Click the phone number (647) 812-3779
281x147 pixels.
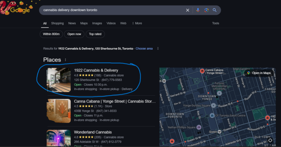(x=111, y=142)
